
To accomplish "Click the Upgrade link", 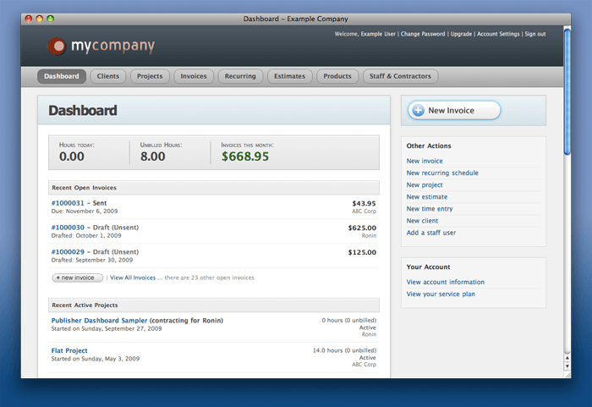I will pyautogui.click(x=461, y=34).
